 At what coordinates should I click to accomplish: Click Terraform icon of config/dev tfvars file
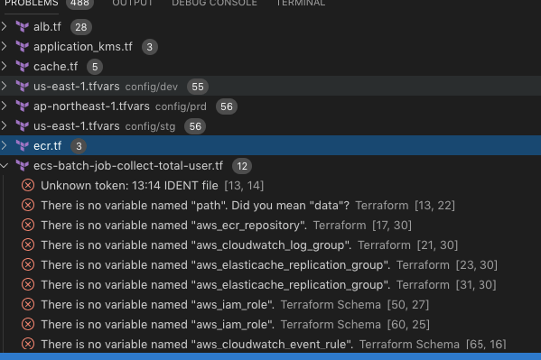pos(23,87)
